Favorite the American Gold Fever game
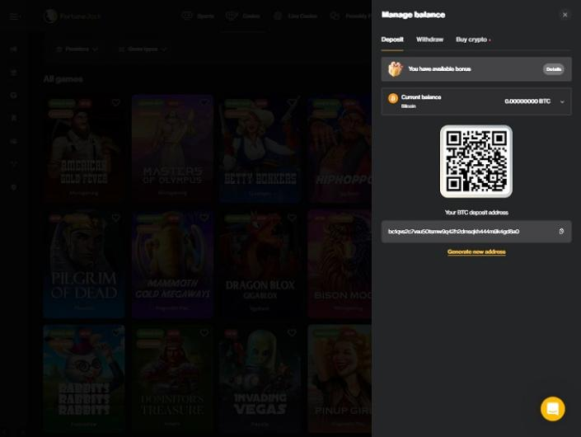 click(116, 103)
